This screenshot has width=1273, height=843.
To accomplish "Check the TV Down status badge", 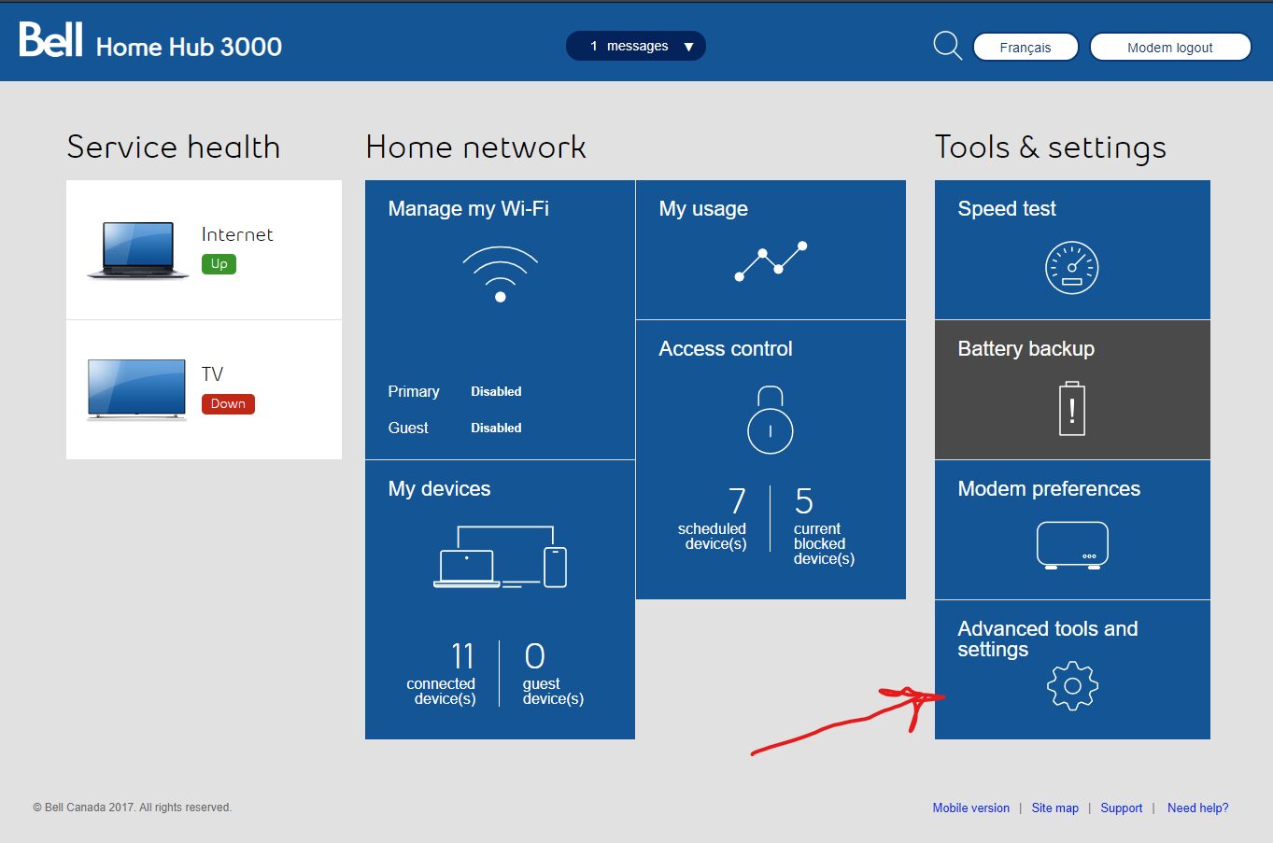I will tap(228, 403).
